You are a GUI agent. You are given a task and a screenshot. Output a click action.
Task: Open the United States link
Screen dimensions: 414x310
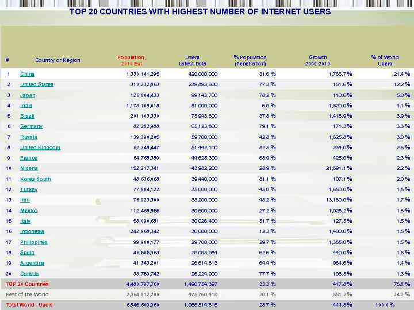click(x=37, y=84)
